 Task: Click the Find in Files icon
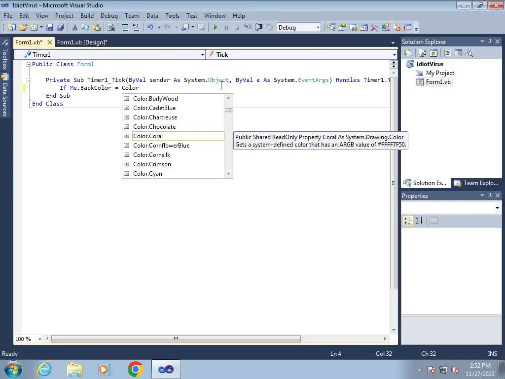[111, 28]
